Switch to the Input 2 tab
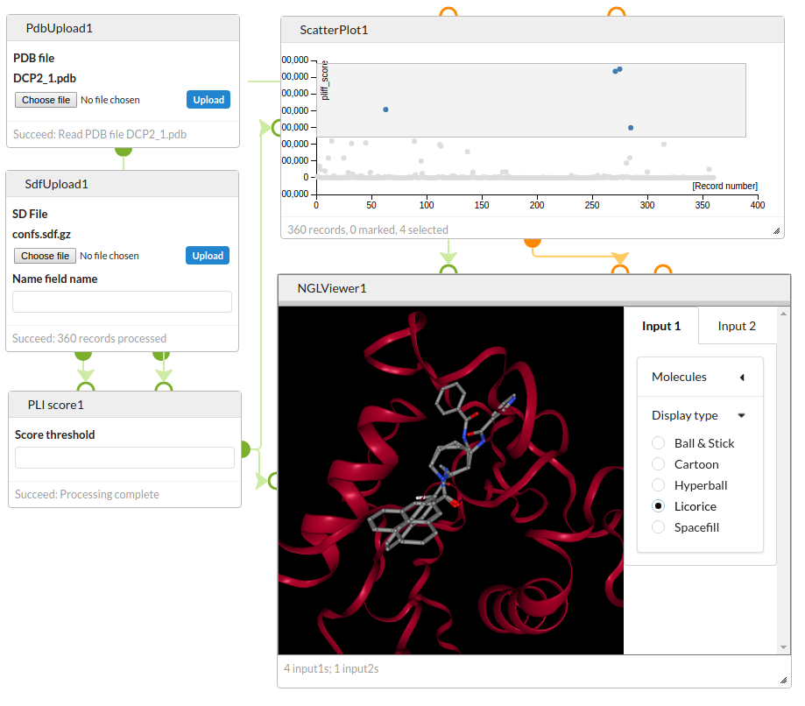 click(737, 327)
